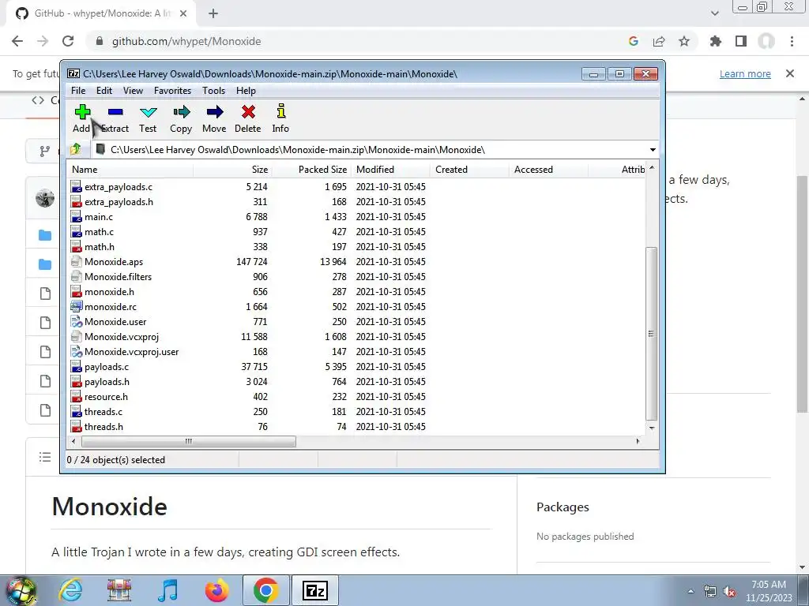The image size is (809, 606).
Task: Click Chrome's back navigation arrow
Action: pyautogui.click(x=17, y=41)
